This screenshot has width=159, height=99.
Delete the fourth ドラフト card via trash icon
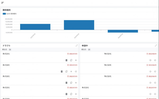[67, 94]
